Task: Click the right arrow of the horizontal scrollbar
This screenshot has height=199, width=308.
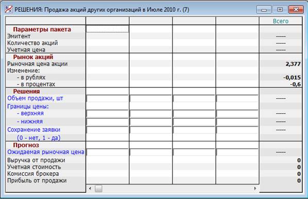Action: [255, 188]
